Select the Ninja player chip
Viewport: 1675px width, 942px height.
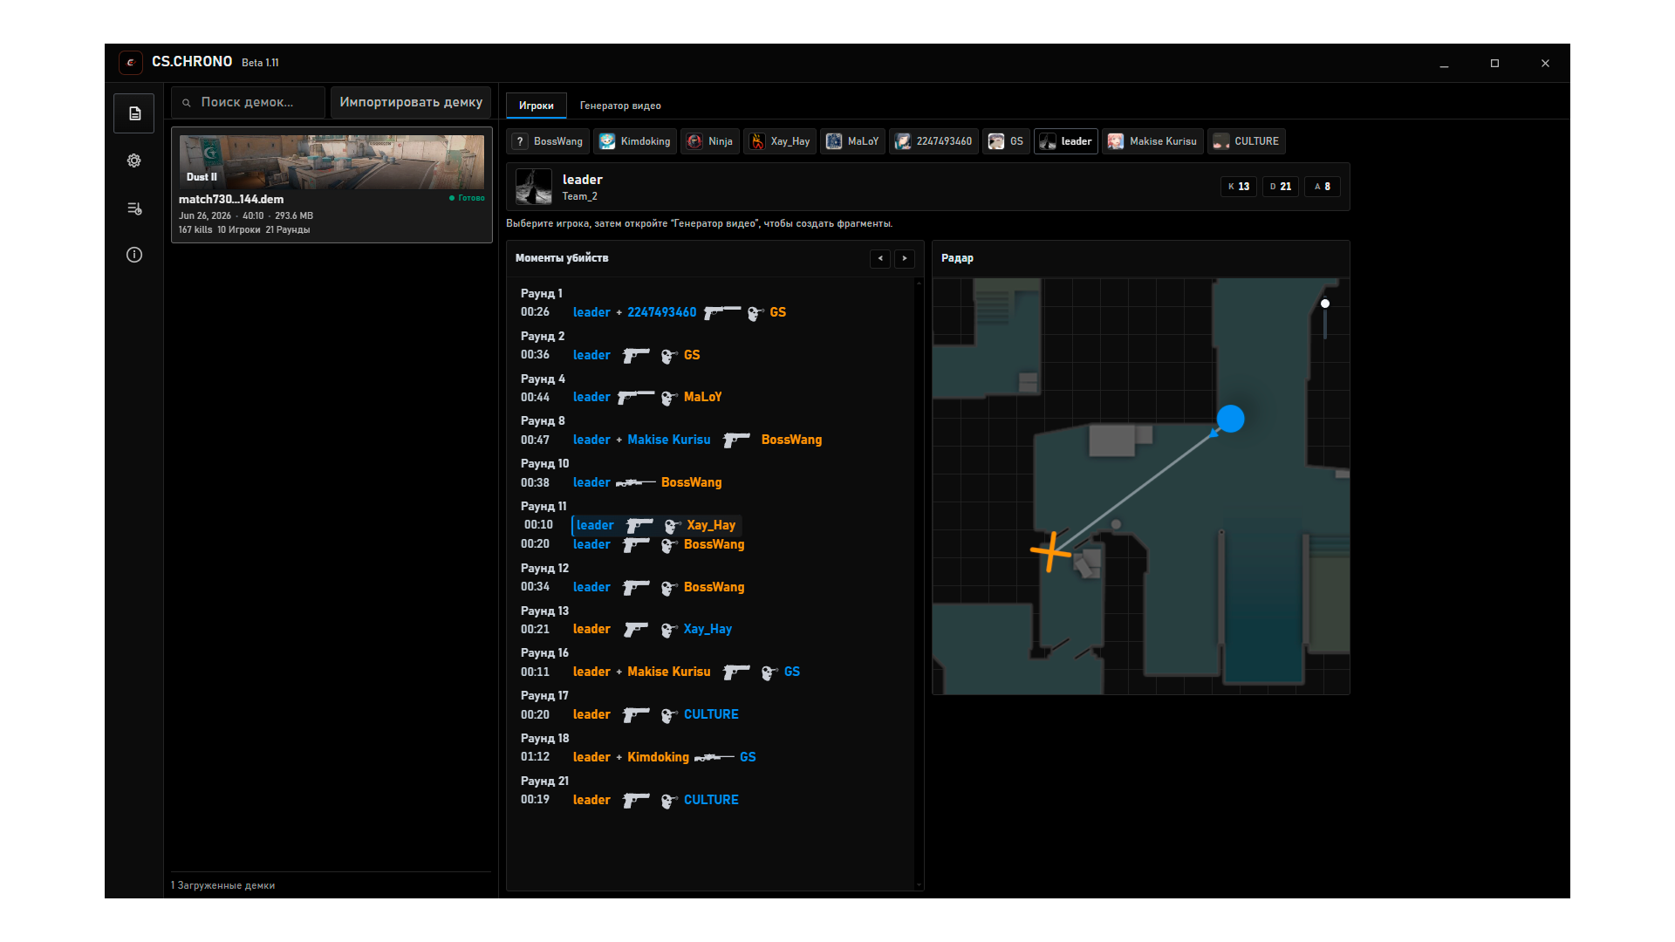(x=710, y=141)
